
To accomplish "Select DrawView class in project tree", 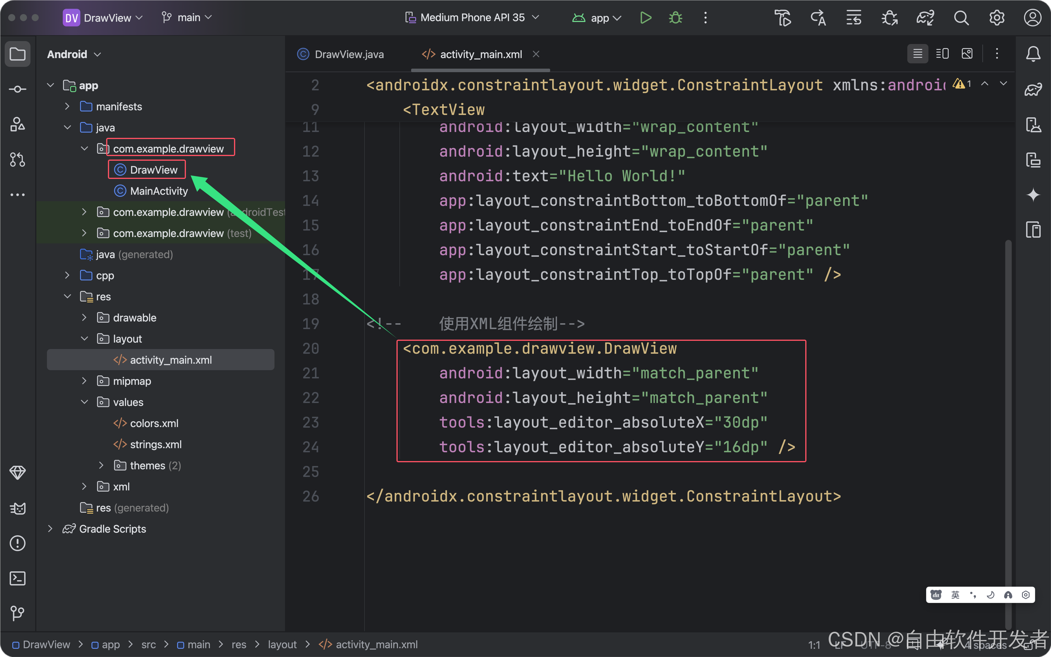I will point(153,170).
